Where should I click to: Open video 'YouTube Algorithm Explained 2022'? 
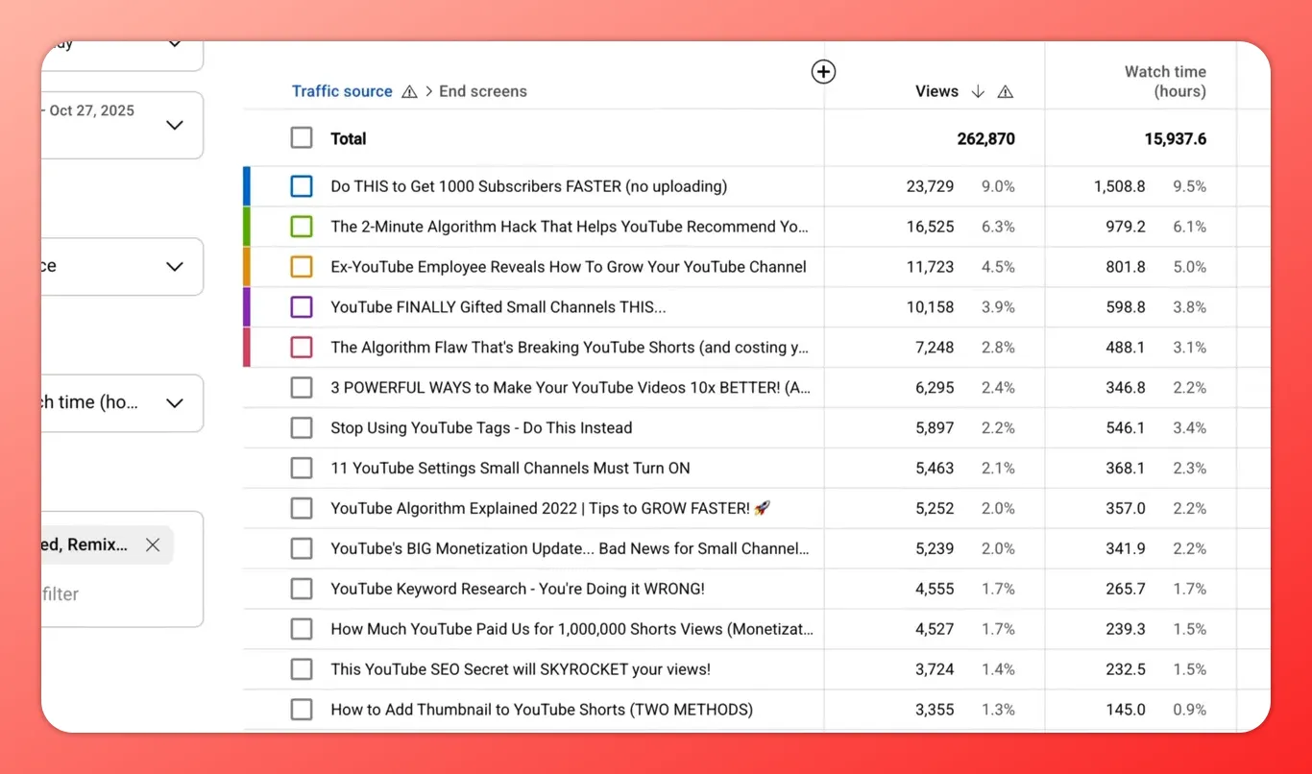tap(550, 508)
